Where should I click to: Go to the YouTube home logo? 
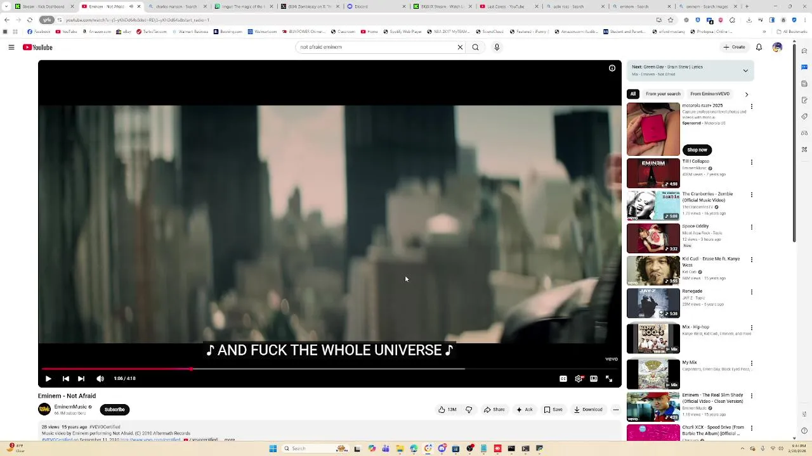pyautogui.click(x=37, y=47)
